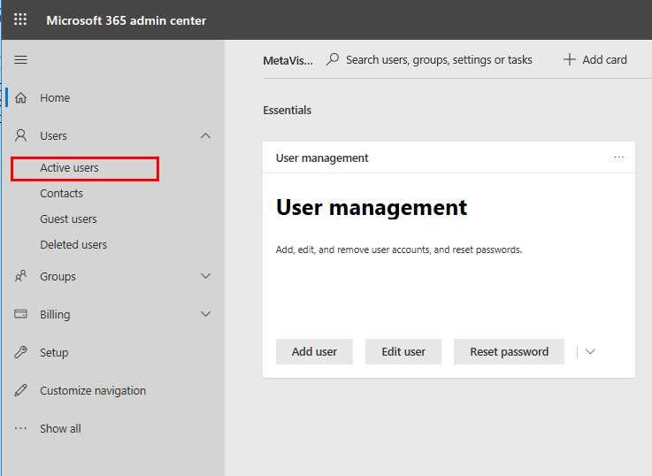Screen dimensions: 652x476
Task: Expand the Groups section chevron
Action: [206, 277]
